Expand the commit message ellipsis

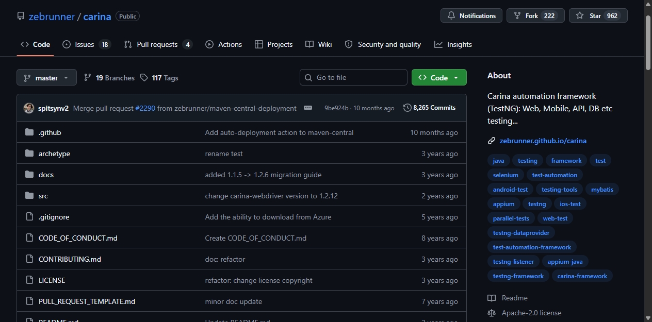point(308,108)
